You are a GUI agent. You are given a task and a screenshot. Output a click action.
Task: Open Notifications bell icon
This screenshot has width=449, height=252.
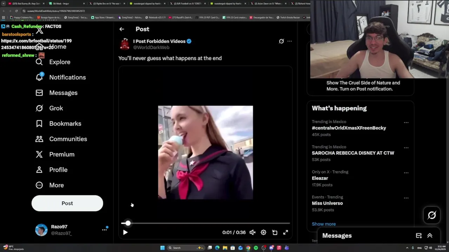tap(39, 77)
